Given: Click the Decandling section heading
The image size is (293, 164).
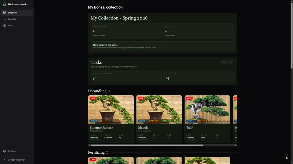Looking at the screenshot, I should (x=97, y=91).
